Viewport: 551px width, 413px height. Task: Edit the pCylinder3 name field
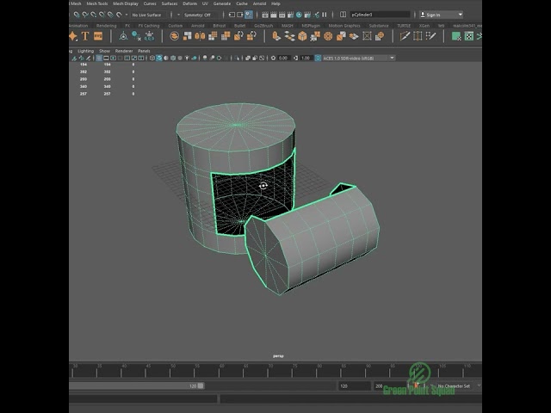coord(380,15)
